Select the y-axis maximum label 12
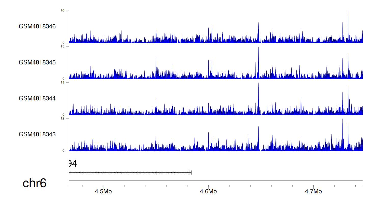 point(62,119)
